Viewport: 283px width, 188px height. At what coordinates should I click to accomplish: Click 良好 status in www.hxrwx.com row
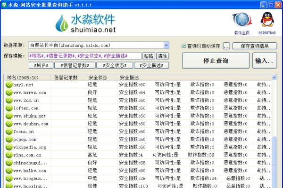pyautogui.click(x=92, y=92)
